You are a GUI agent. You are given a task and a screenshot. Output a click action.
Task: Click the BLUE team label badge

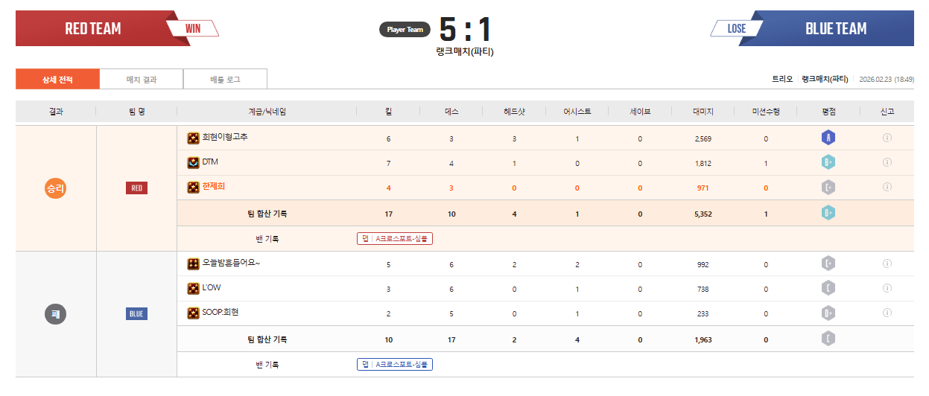[x=136, y=314]
